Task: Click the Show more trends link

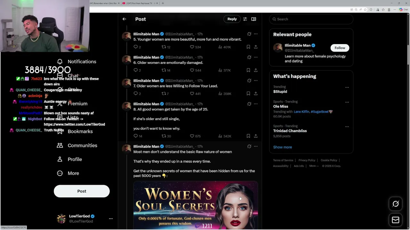Action: tap(283, 147)
